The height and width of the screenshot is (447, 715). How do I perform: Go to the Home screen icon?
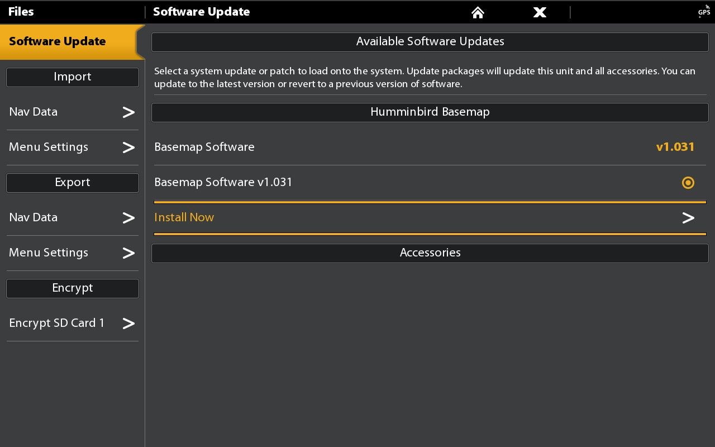[x=478, y=12]
